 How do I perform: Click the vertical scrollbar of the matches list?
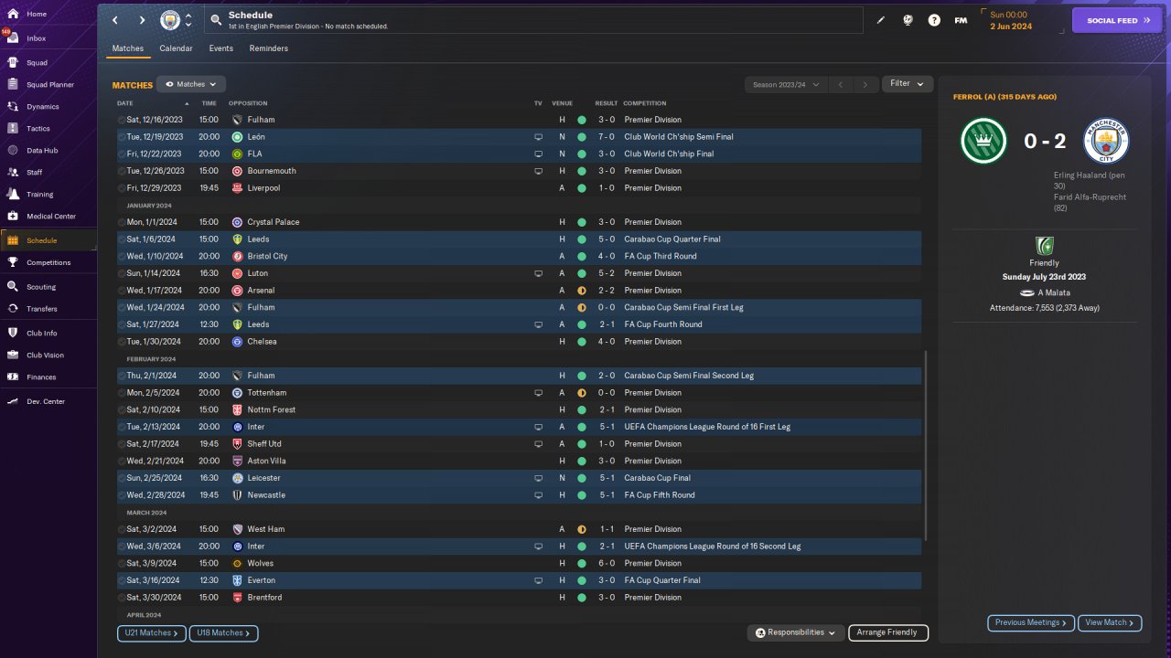(926, 445)
